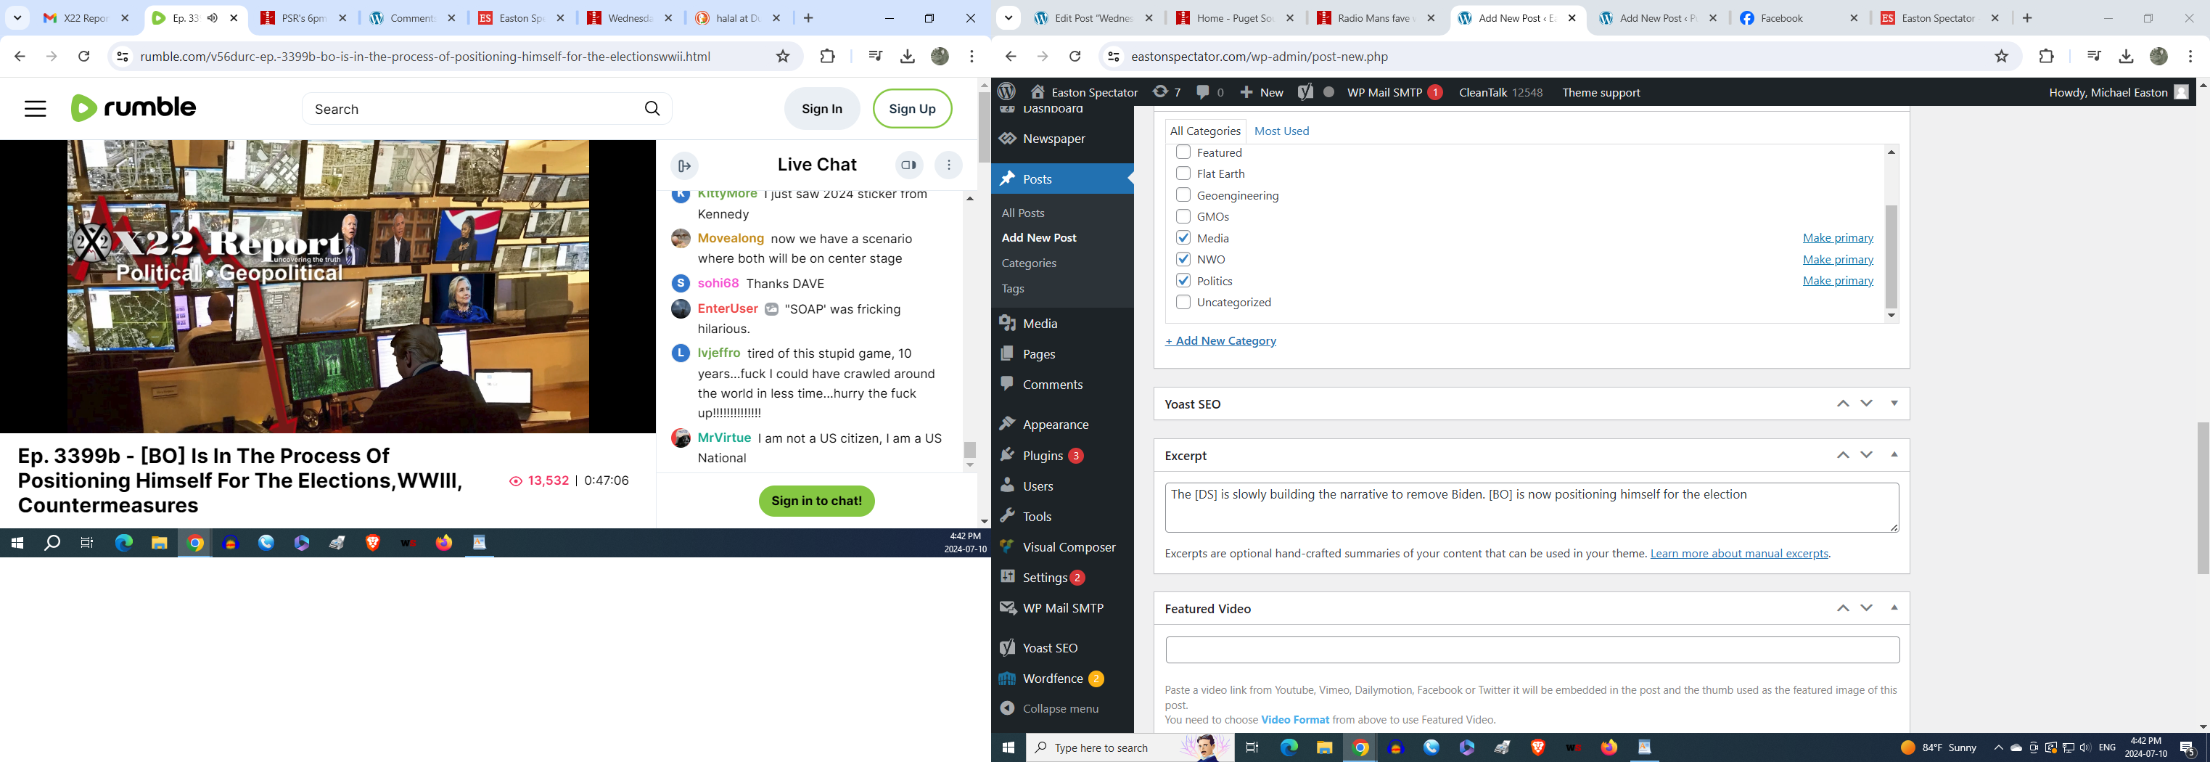Click the category list scrollbar thumb
This screenshot has height=762, width=2210.
tap(1891, 255)
